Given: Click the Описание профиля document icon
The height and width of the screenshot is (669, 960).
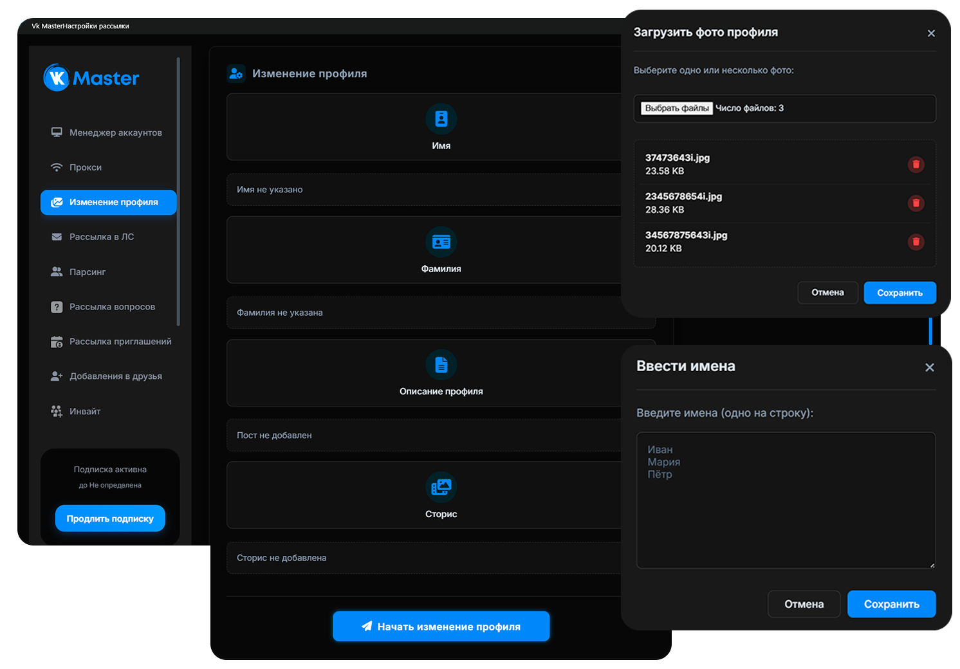Looking at the screenshot, I should point(441,365).
